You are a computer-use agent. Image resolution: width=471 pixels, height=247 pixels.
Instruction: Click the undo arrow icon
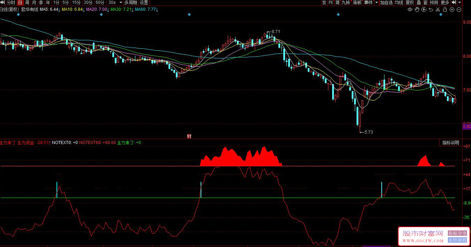click(x=431, y=10)
